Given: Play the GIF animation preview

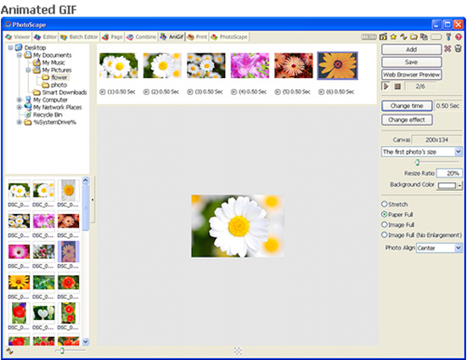Looking at the screenshot, I should tap(386, 87).
